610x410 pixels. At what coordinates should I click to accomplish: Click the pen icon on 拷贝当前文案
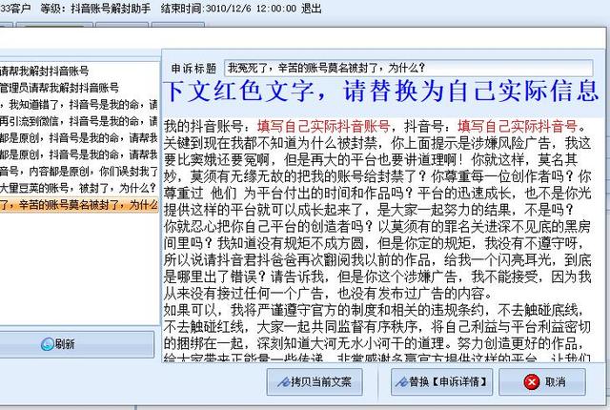point(283,382)
